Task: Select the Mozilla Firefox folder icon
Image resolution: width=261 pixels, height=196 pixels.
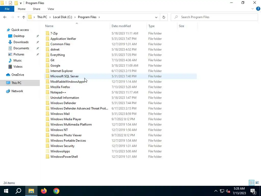Action: tap(47, 87)
